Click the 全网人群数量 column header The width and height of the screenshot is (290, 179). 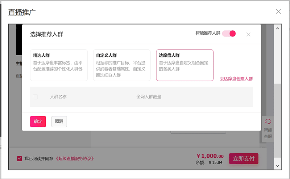coord(149,97)
